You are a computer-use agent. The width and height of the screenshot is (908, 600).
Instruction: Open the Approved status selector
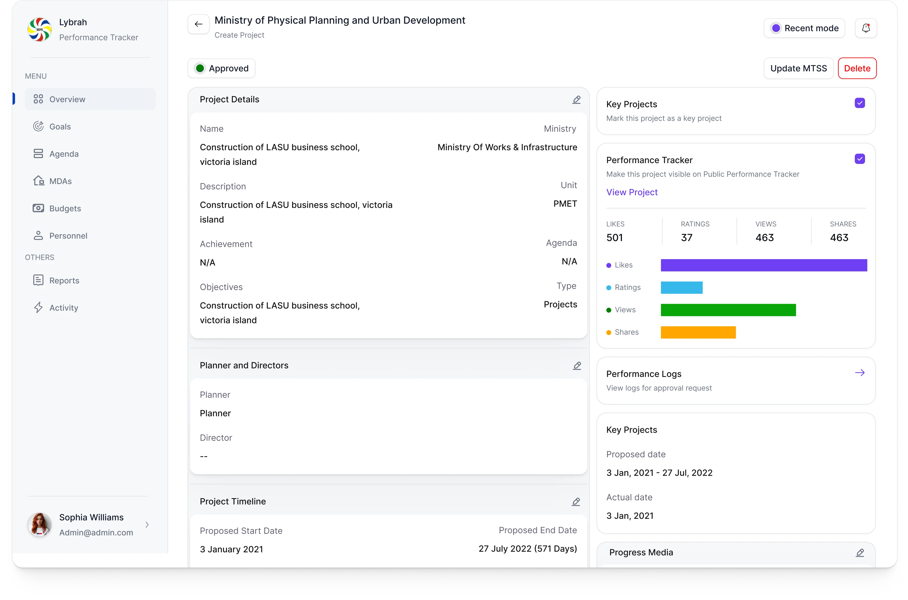[x=221, y=69]
